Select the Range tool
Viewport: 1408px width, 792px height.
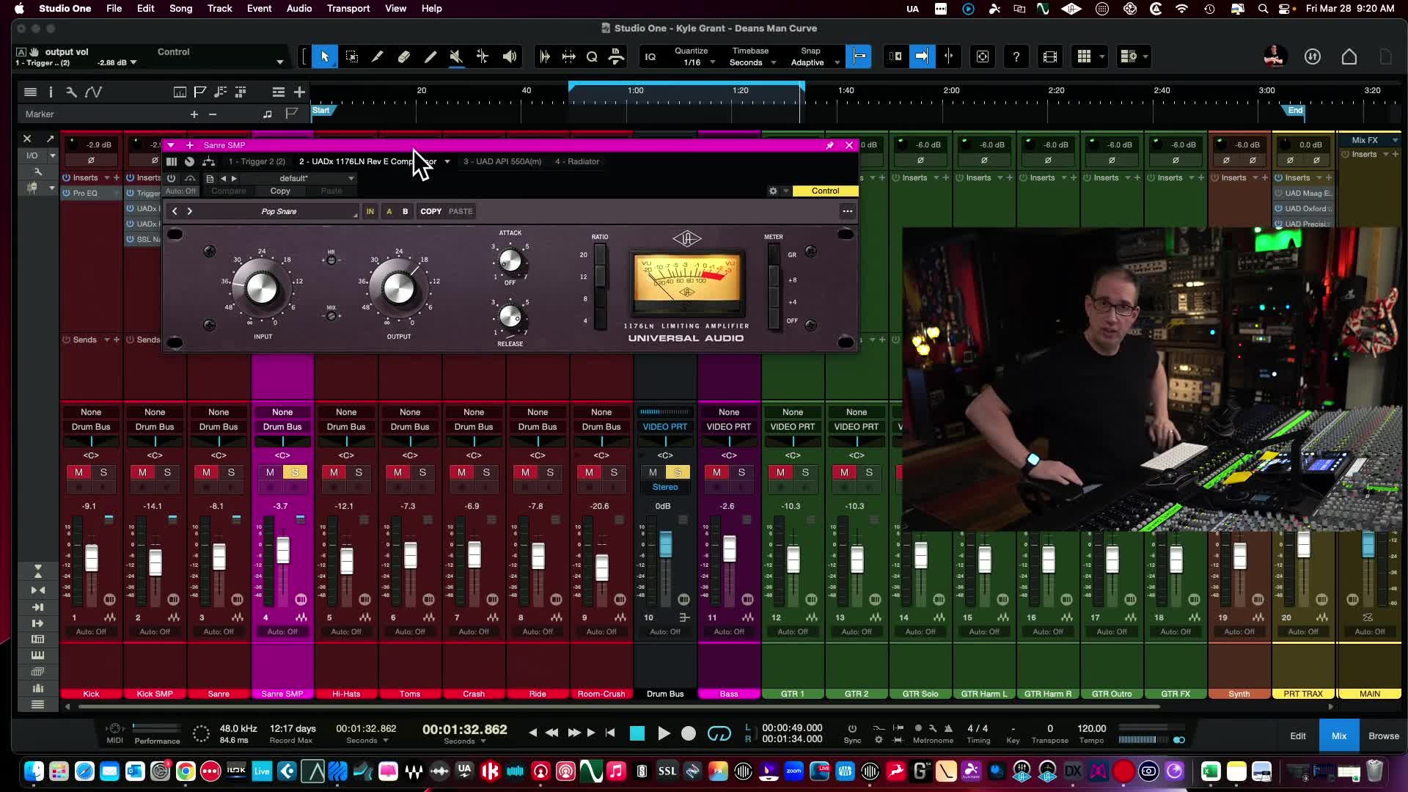tap(351, 56)
